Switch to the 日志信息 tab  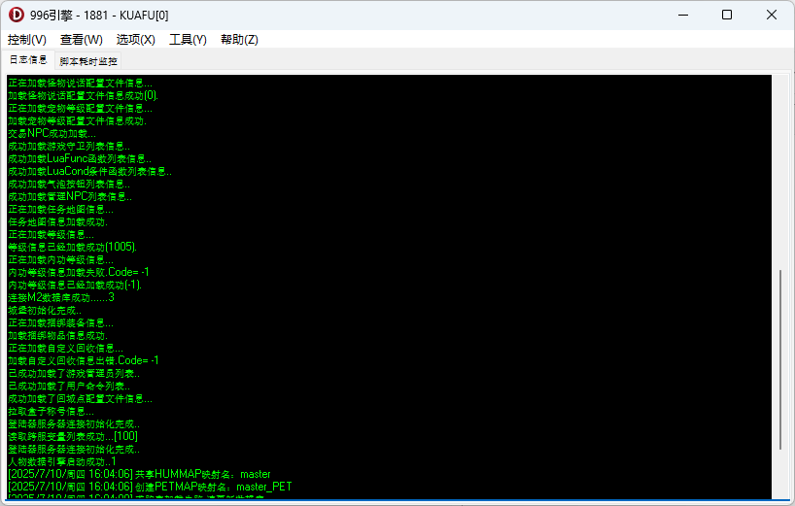[28, 60]
